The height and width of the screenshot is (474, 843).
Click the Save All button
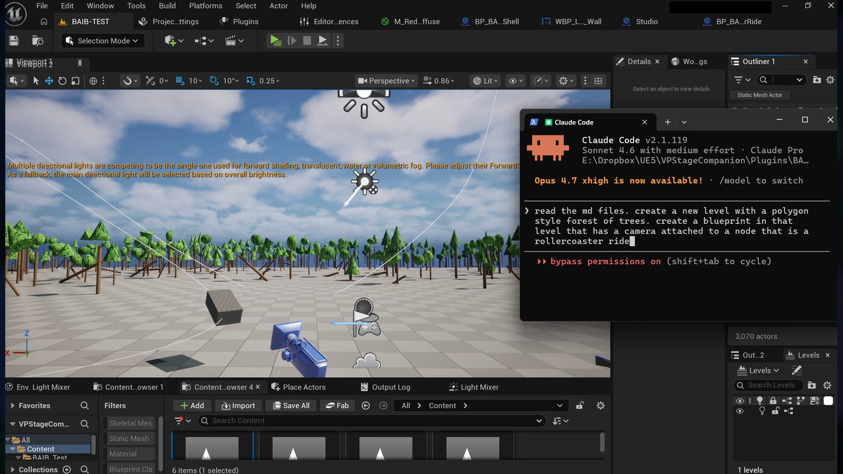[x=290, y=406]
